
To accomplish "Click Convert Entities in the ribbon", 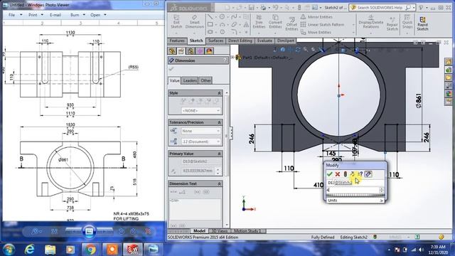I will 275,22.
